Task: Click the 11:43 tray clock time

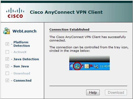Action: 105,66
